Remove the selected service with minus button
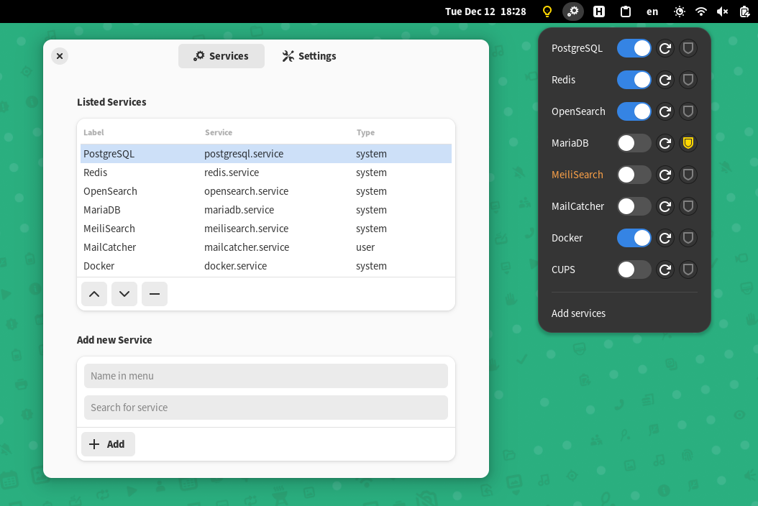The width and height of the screenshot is (758, 506). [x=155, y=294]
